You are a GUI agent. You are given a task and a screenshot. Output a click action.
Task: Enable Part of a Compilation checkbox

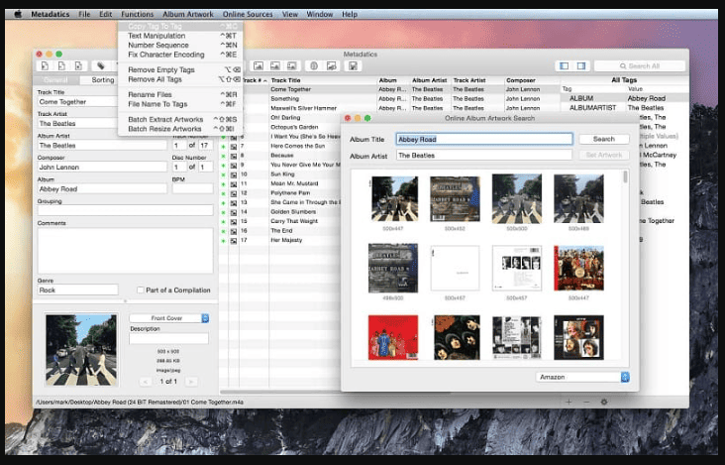point(140,291)
